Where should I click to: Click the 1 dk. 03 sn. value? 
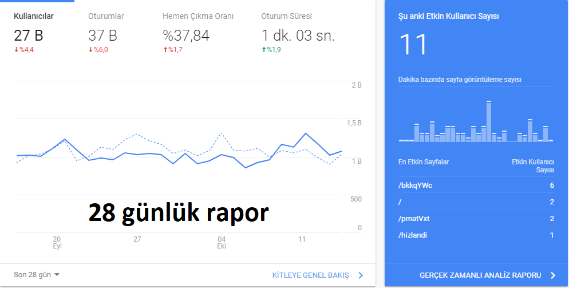(x=298, y=35)
